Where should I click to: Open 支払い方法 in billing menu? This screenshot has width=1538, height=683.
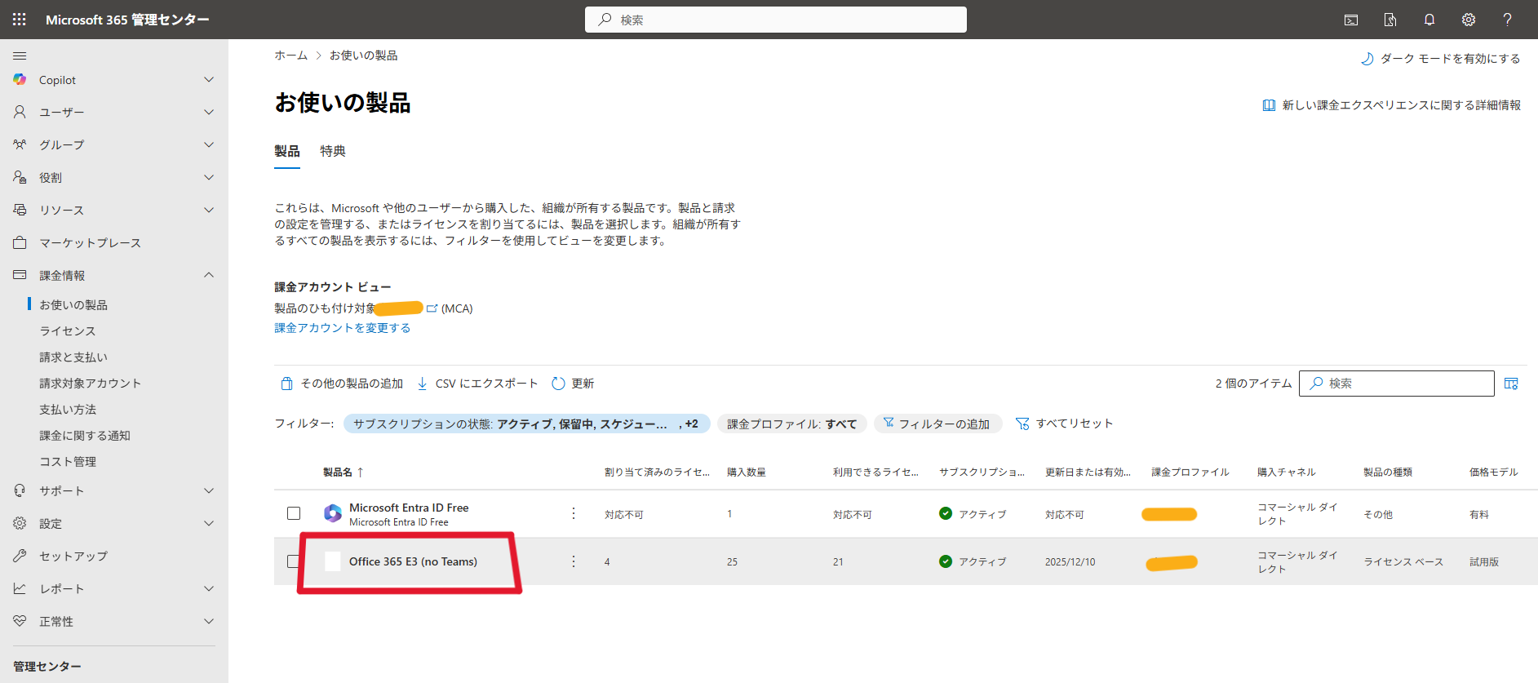68,409
